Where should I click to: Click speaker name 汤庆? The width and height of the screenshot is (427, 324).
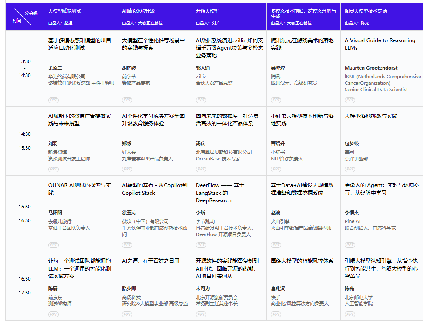pyautogui.click(x=201, y=144)
